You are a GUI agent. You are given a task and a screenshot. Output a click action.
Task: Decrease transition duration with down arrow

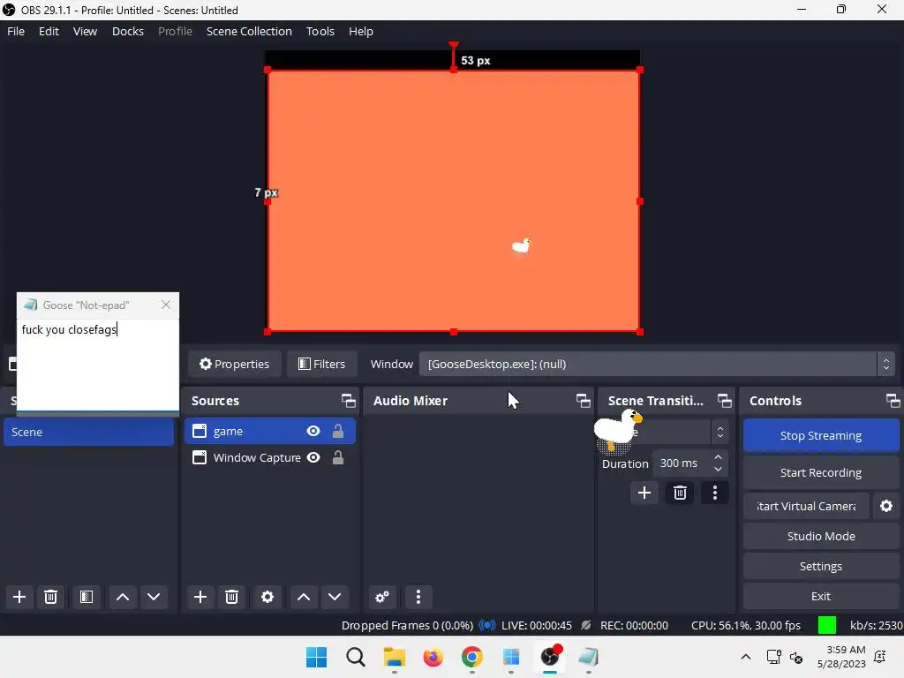(718, 470)
